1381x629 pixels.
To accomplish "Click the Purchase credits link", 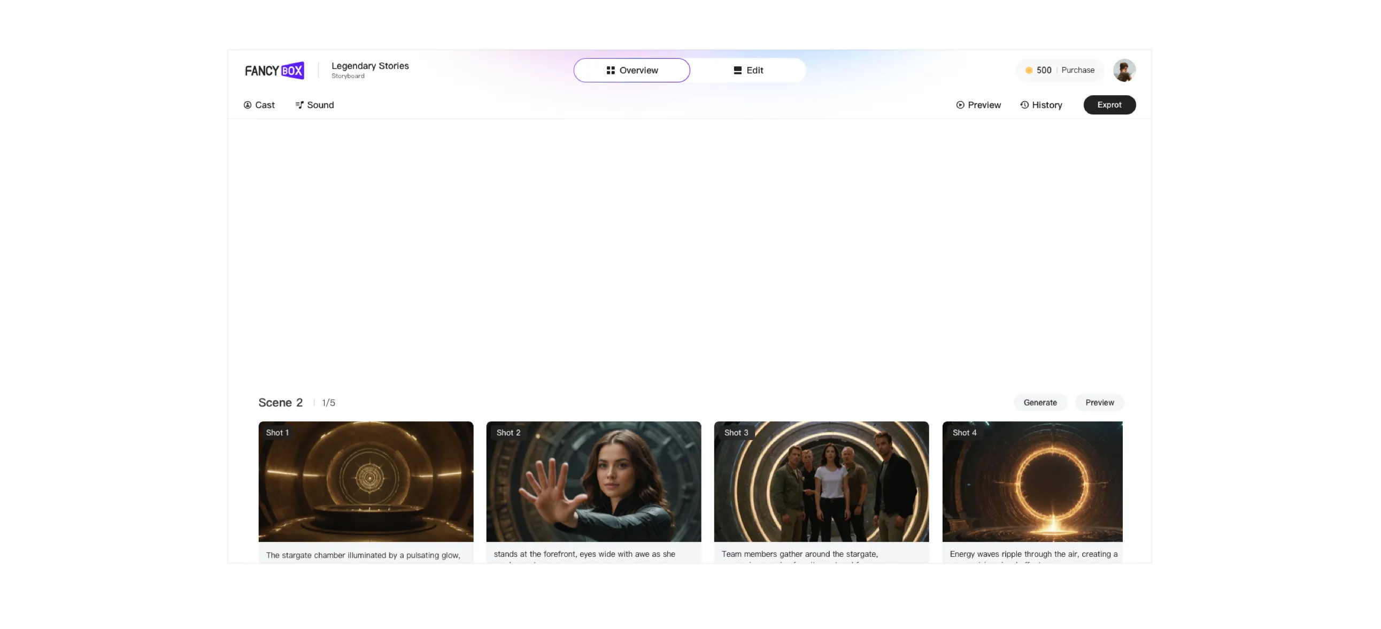I will point(1077,70).
